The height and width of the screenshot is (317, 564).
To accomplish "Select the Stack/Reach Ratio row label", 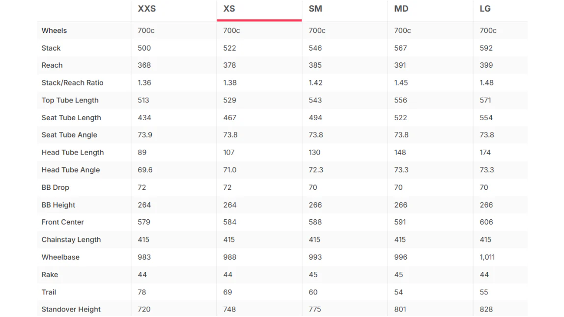I will pyautogui.click(x=72, y=82).
